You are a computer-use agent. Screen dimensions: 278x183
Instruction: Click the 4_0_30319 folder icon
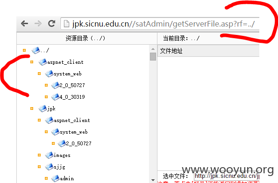[55, 97]
